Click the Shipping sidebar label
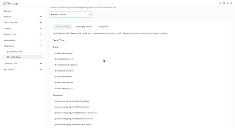Viewport: 235px width, 128px height. tap(8, 28)
